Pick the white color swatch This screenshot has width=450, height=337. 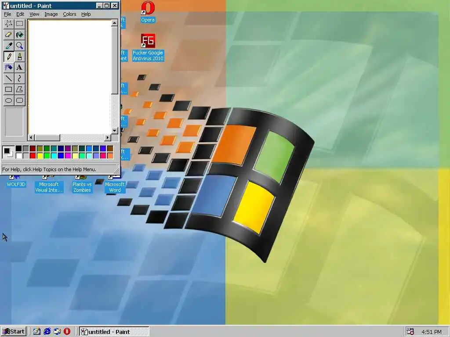pos(18,156)
